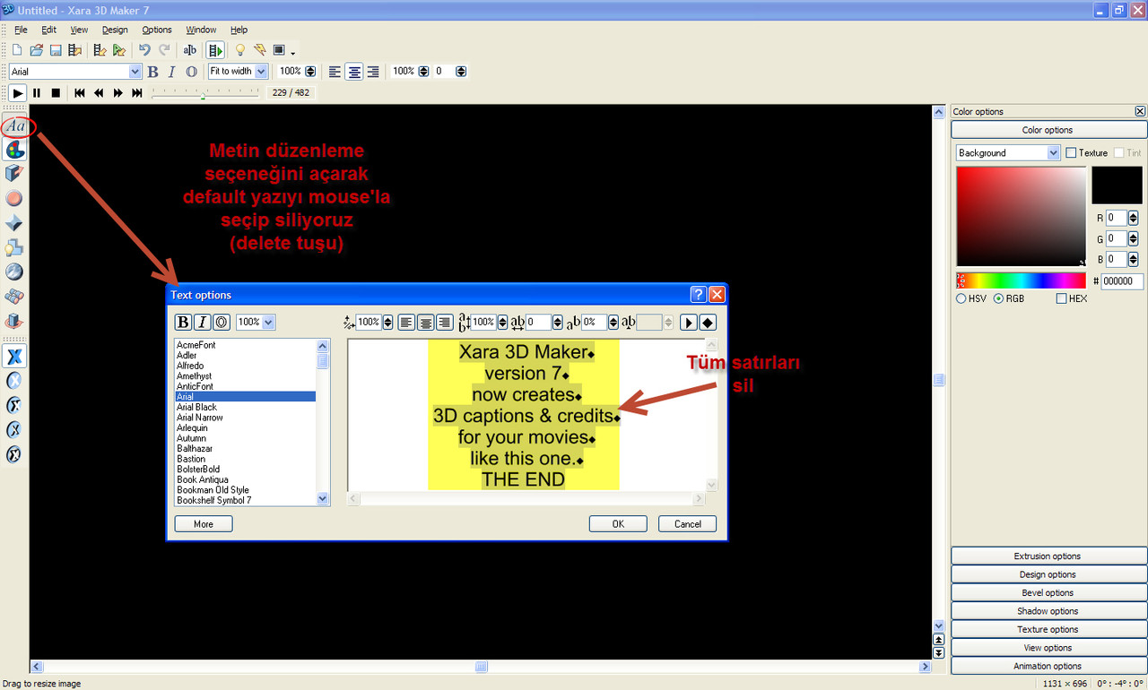Select the Design options red circle icon
Screen dimensions: 1148x690
click(x=14, y=198)
